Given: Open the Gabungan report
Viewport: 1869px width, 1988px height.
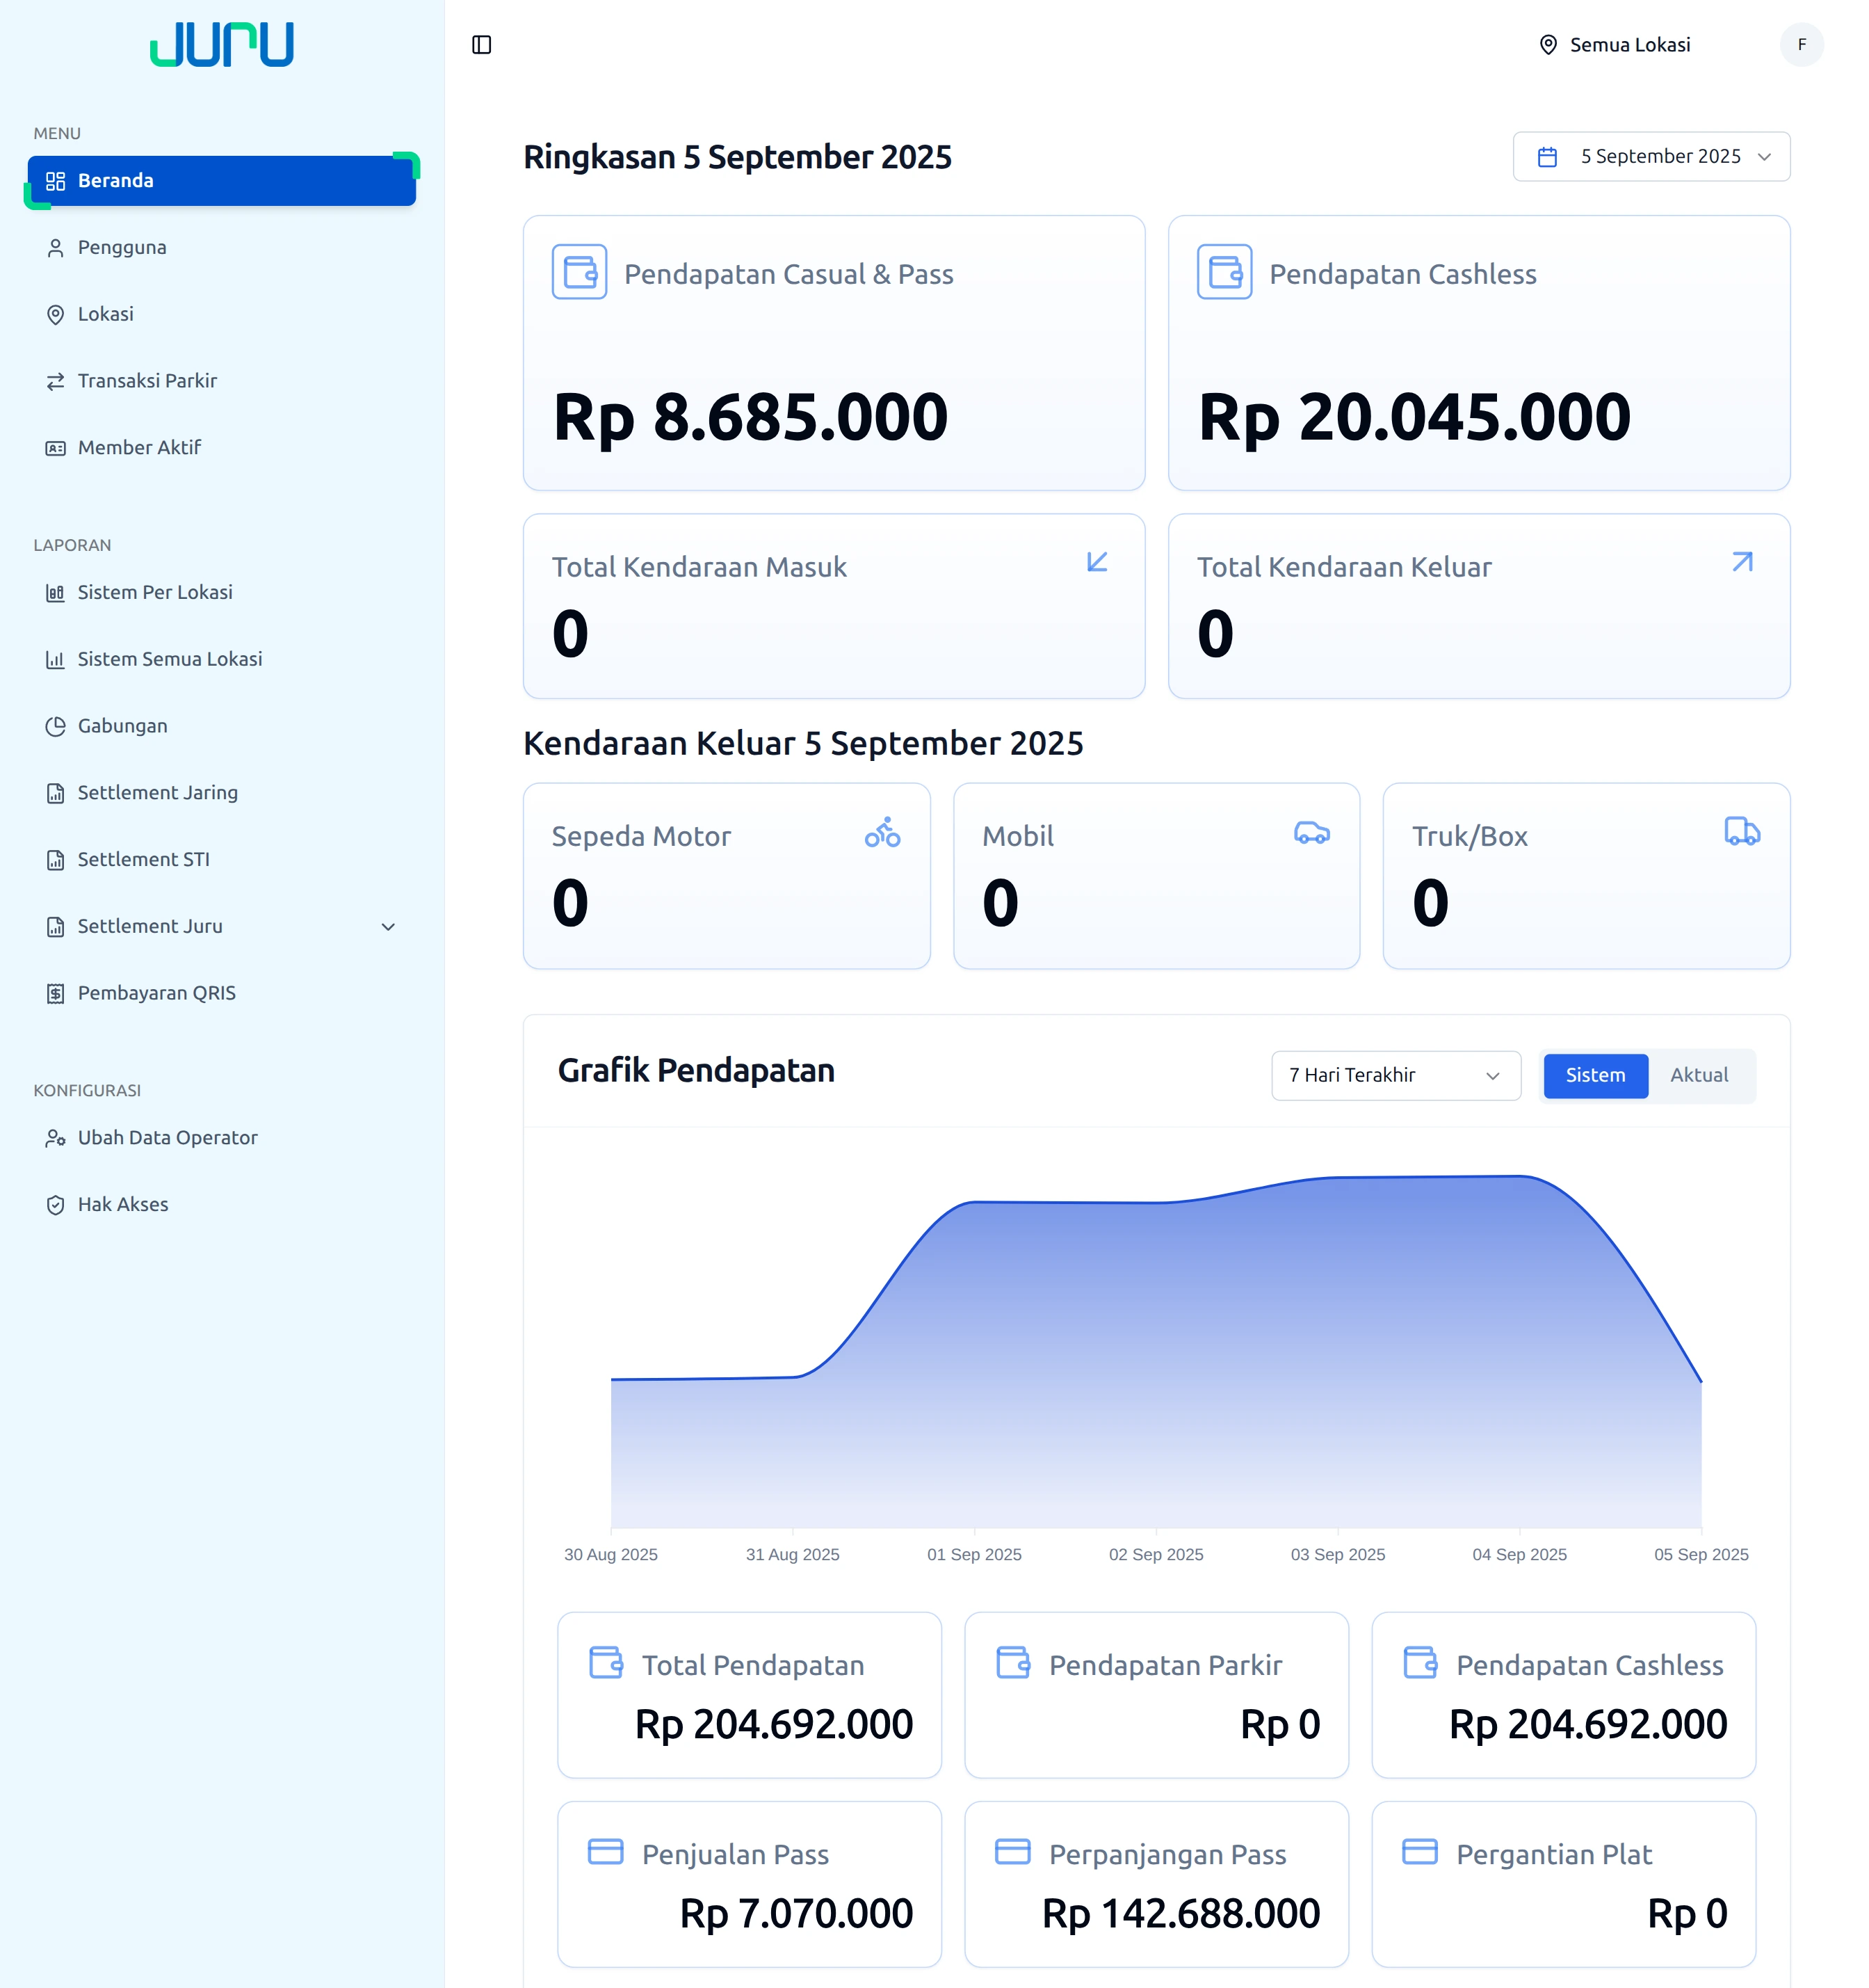Looking at the screenshot, I should 222,726.
